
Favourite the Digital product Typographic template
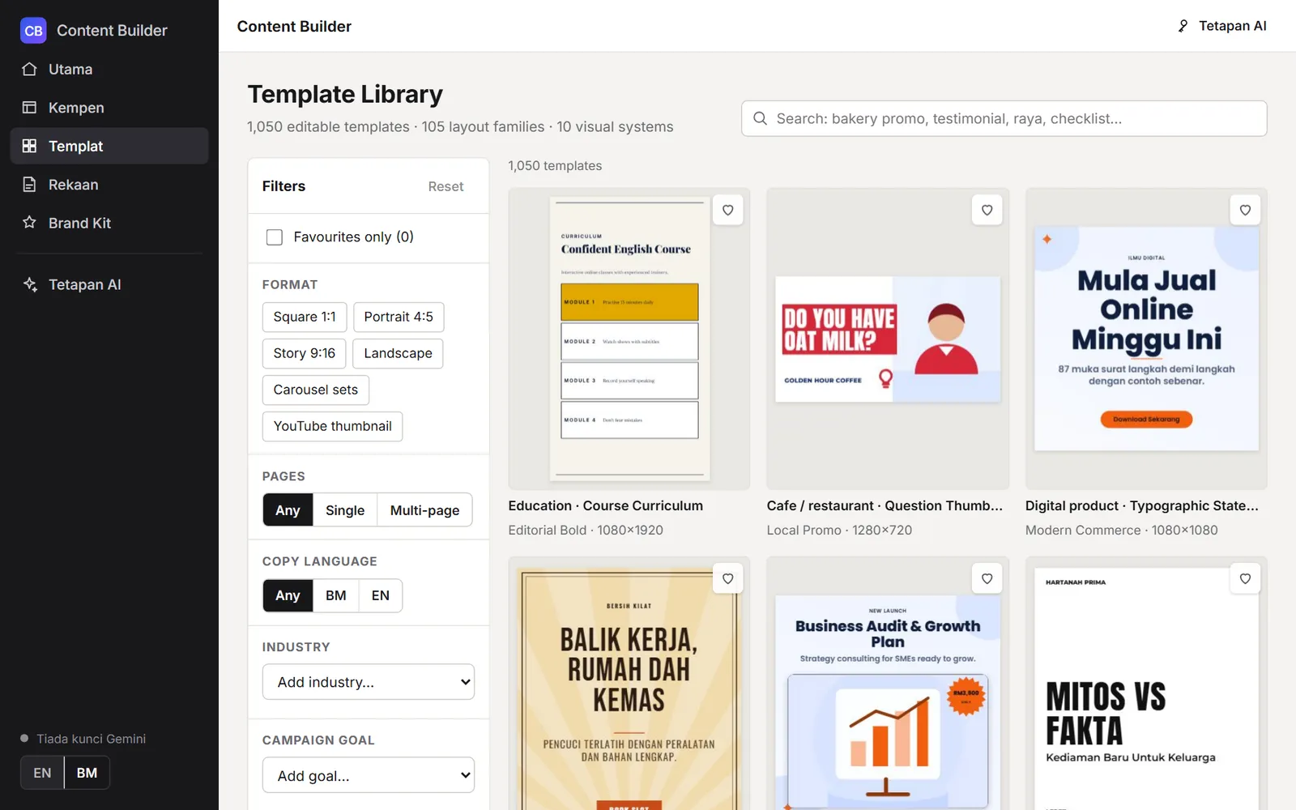pyautogui.click(x=1245, y=211)
